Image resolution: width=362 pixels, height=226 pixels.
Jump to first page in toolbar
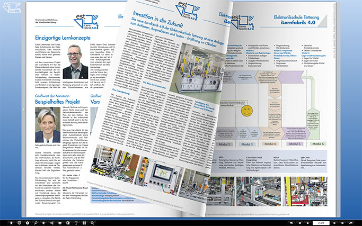[299, 223]
